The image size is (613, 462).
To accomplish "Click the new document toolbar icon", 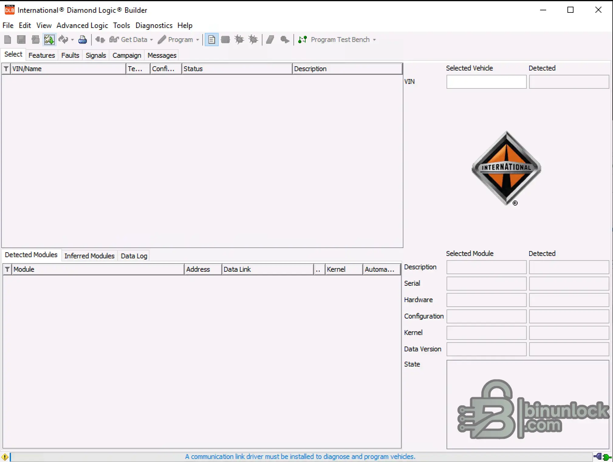I will click(8, 40).
